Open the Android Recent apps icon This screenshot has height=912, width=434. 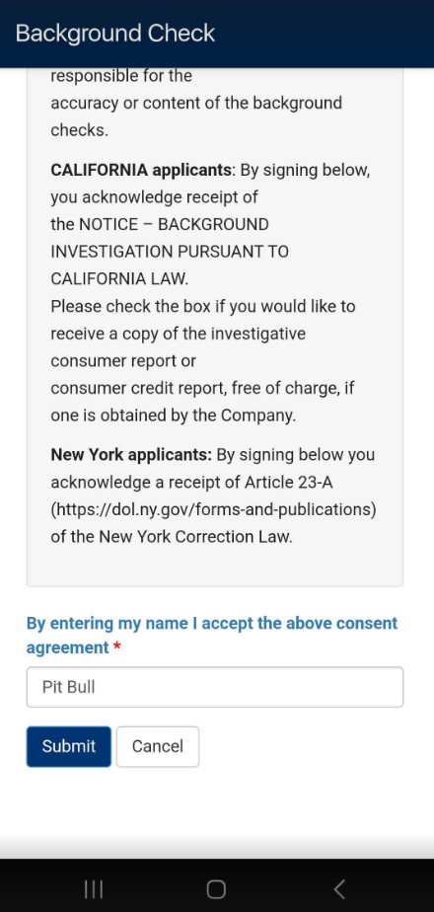coord(94,889)
